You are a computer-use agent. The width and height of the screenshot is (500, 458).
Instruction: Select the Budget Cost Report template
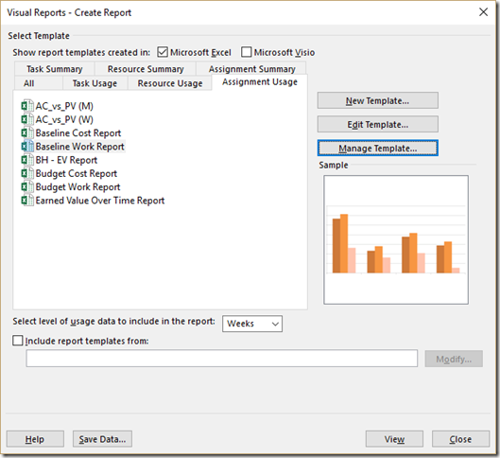tap(77, 173)
